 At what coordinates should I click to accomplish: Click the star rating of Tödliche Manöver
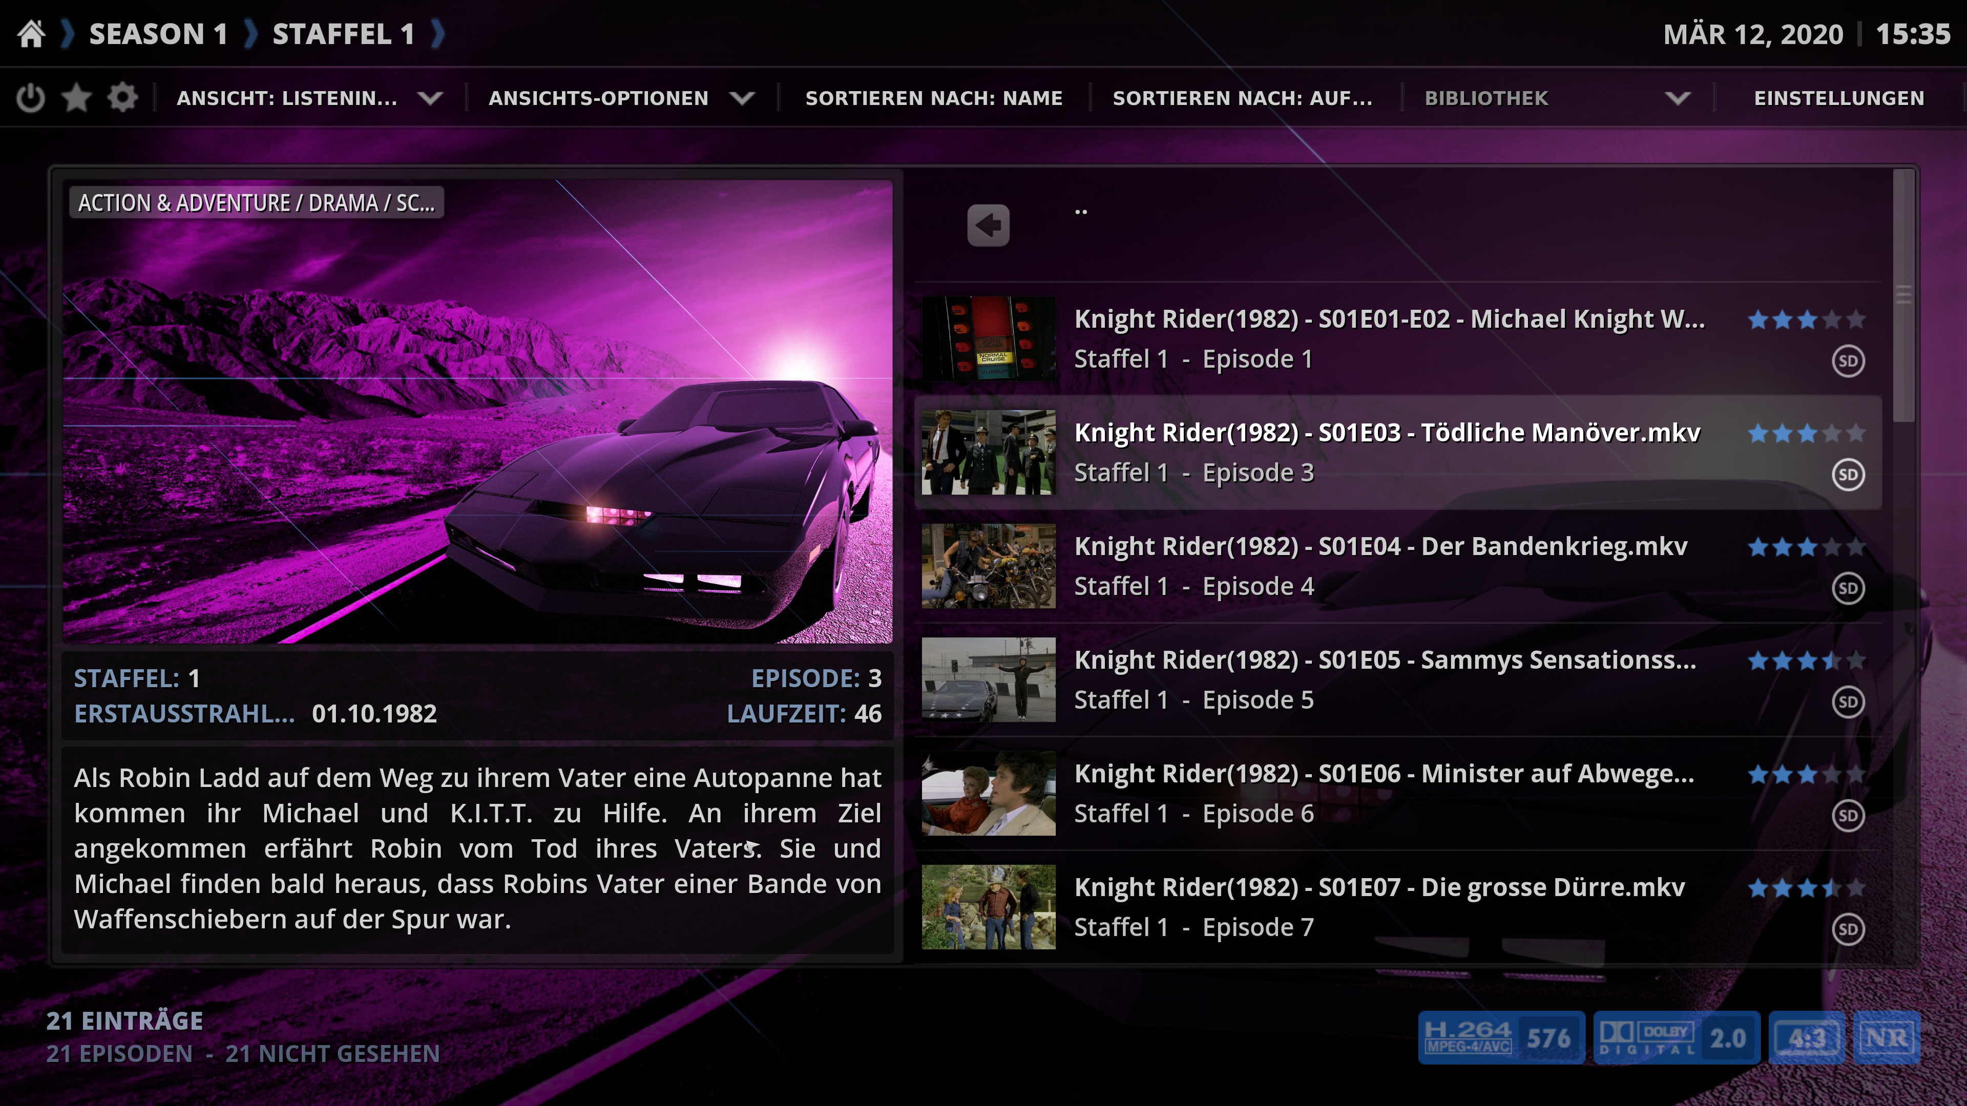pyautogui.click(x=1807, y=434)
